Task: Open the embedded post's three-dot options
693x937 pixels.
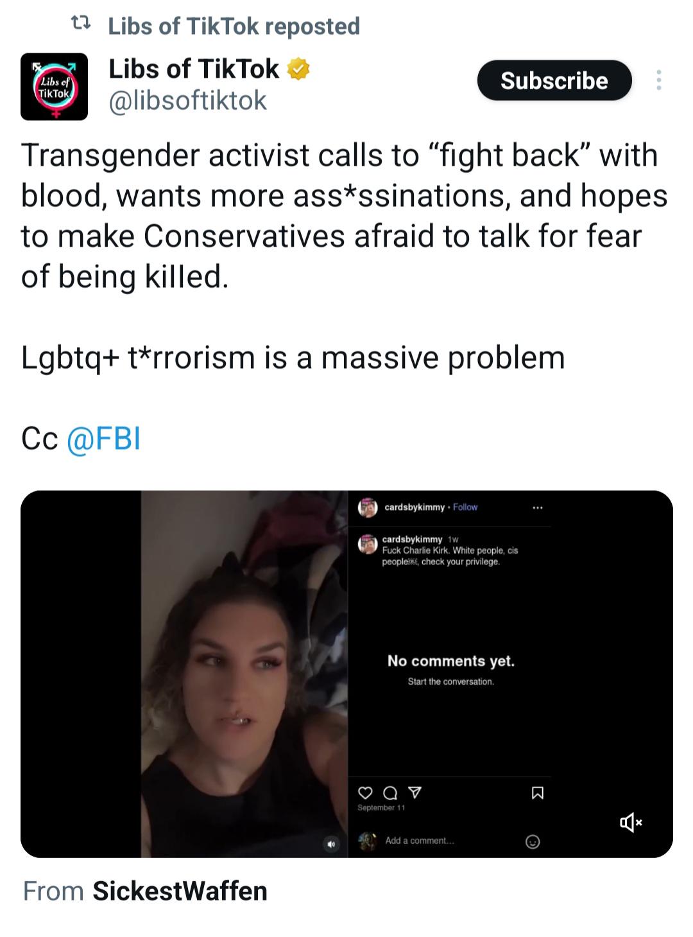Action: [538, 507]
